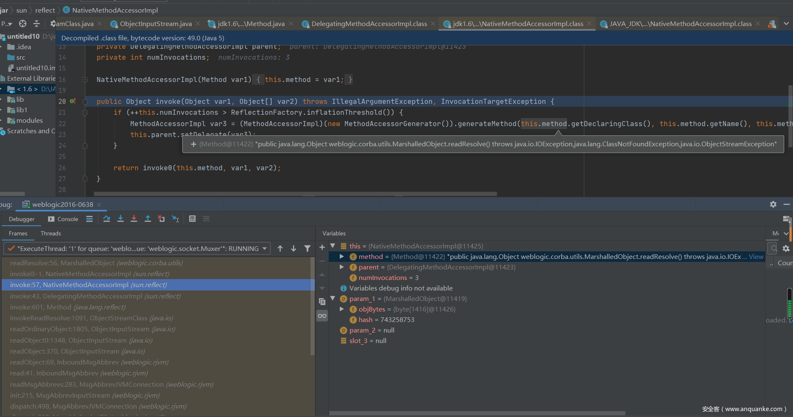Click the Drop Frame icon
This screenshot has width=793, height=417.
[x=161, y=219]
